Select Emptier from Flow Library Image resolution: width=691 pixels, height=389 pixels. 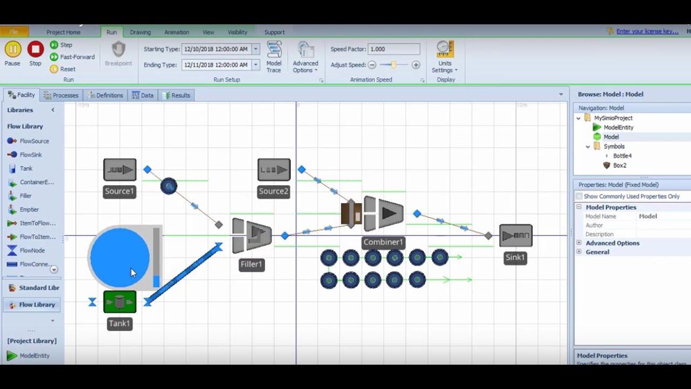[x=23, y=210]
